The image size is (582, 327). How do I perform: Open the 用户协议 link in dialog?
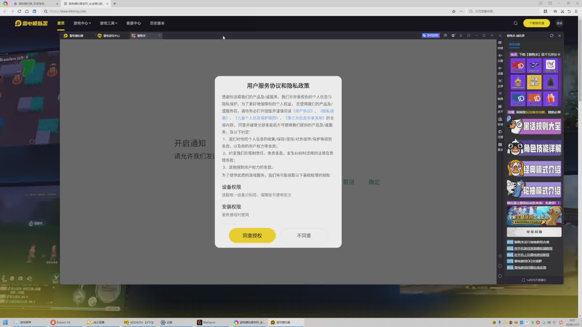(x=303, y=111)
